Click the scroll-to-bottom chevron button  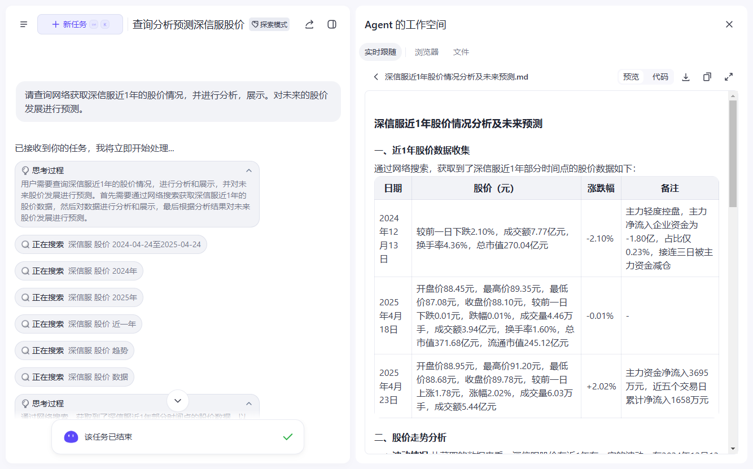[x=178, y=401]
